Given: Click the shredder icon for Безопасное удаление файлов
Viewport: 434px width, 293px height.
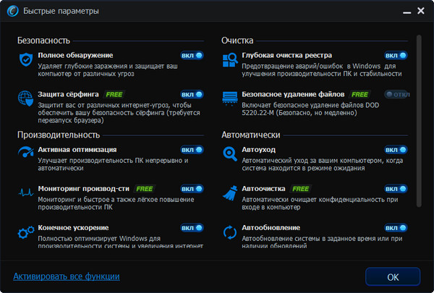Looking at the screenshot, I should tap(230, 98).
